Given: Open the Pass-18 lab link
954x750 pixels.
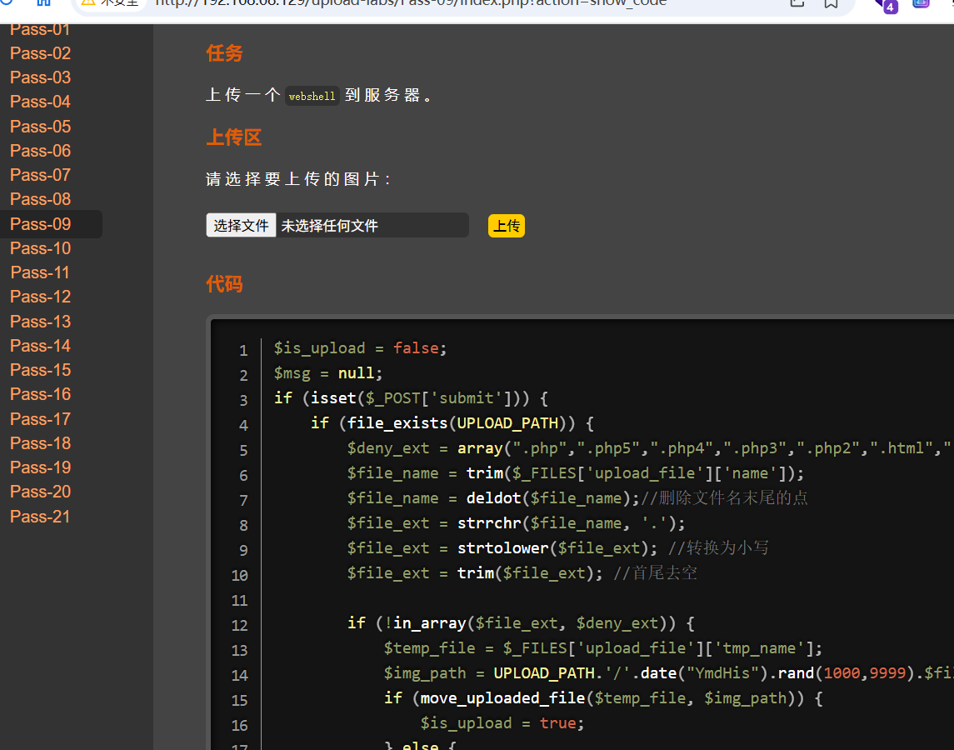Looking at the screenshot, I should tap(40, 443).
